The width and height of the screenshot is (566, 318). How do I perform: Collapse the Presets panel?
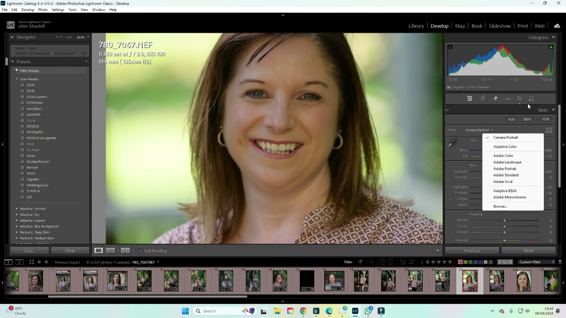(12, 62)
